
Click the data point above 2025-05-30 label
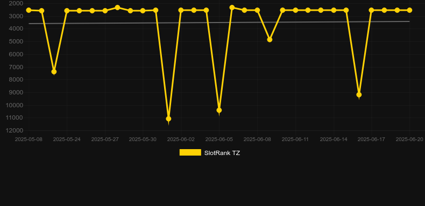click(143, 11)
